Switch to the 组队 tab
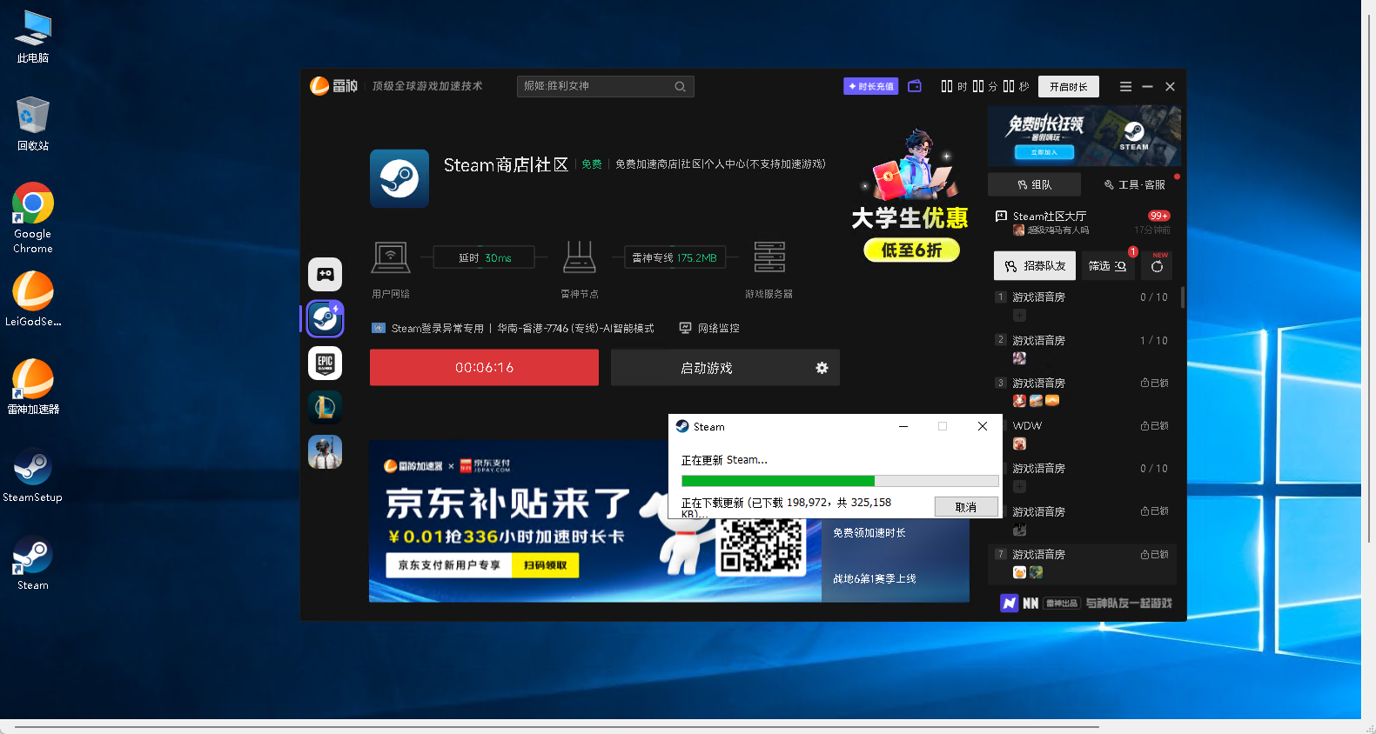 (1034, 184)
